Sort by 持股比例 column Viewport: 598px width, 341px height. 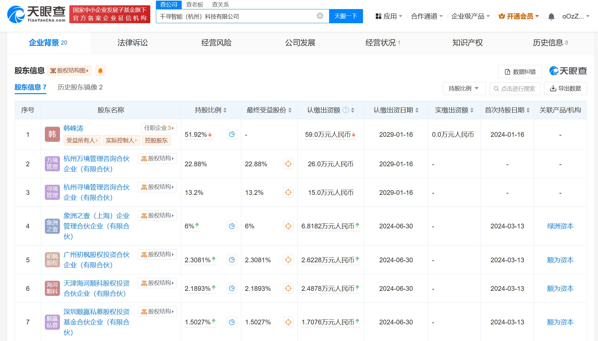point(225,110)
